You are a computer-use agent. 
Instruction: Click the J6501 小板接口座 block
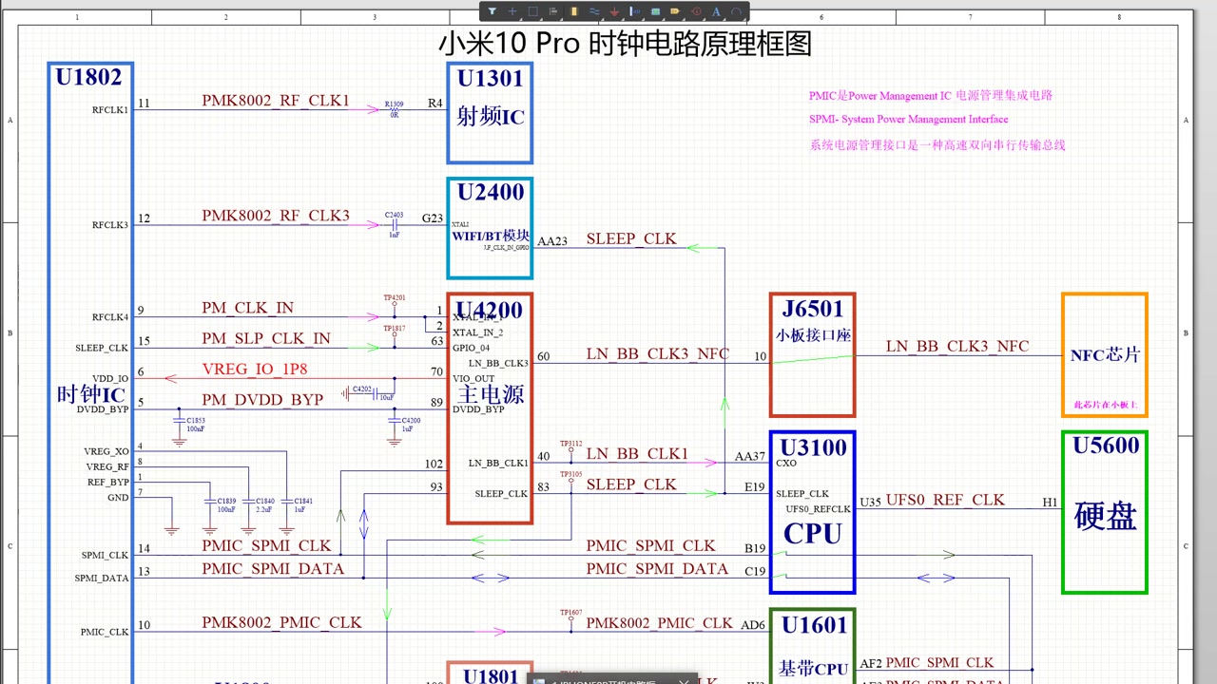812,354
